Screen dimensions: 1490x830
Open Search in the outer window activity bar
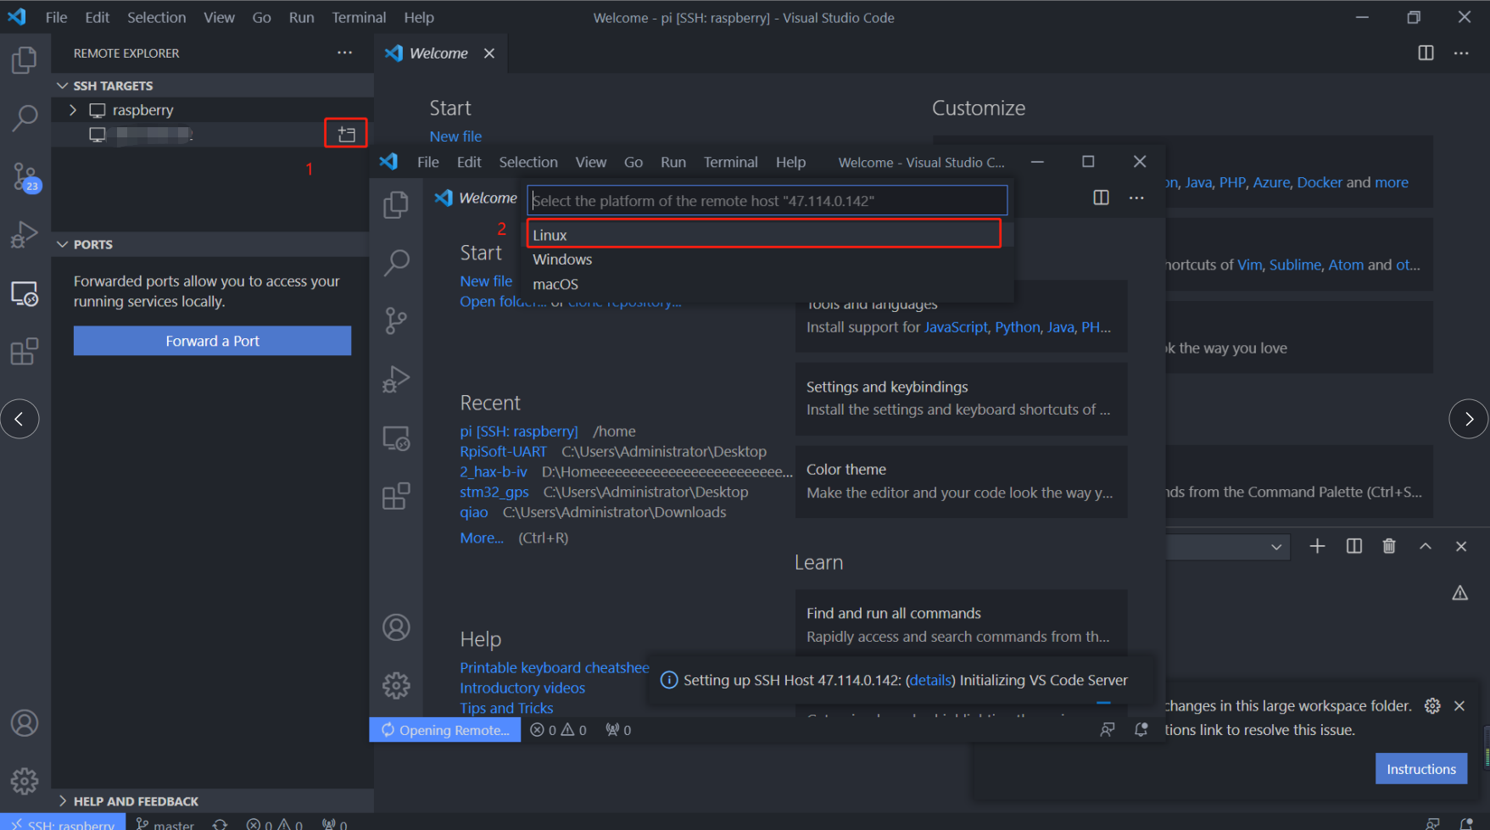tap(25, 118)
